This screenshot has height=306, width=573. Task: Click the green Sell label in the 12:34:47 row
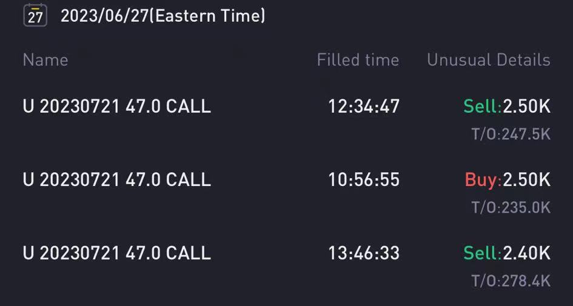tap(481, 107)
